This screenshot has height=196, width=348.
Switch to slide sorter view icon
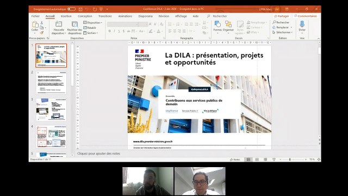click(x=257, y=160)
